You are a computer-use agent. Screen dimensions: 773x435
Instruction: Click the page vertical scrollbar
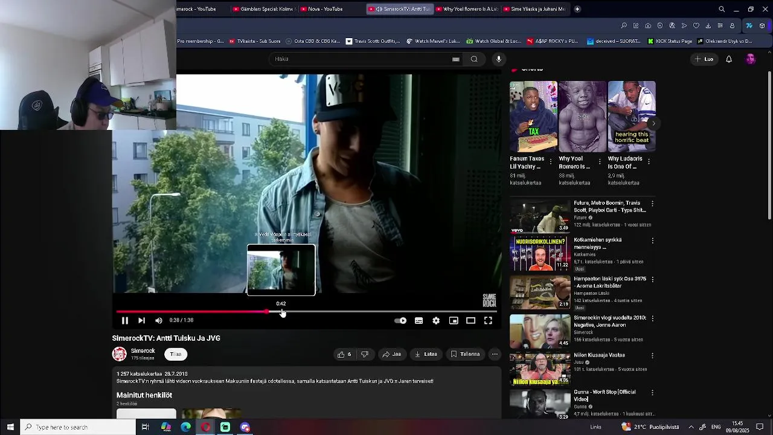(769, 145)
